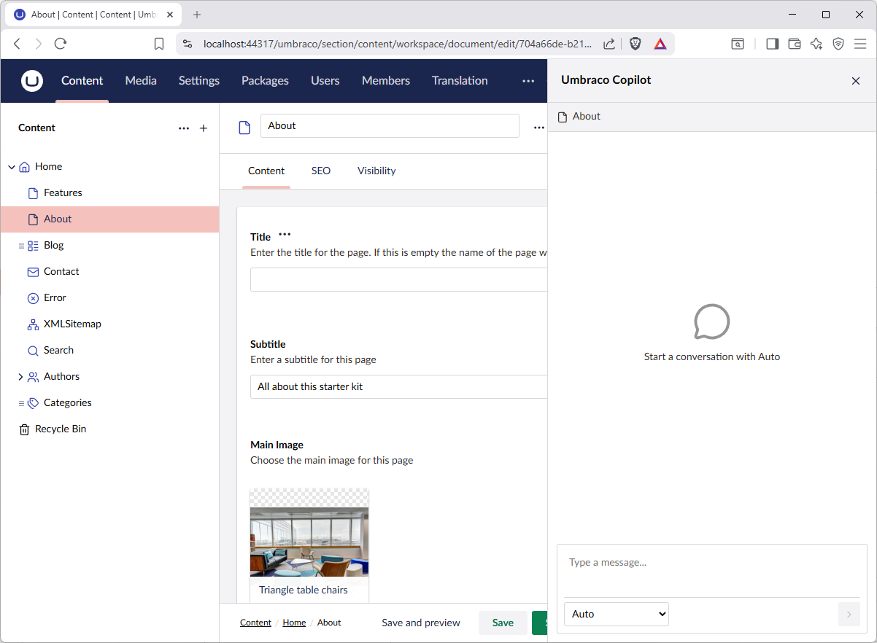Switch to the SEO tab

tap(321, 171)
